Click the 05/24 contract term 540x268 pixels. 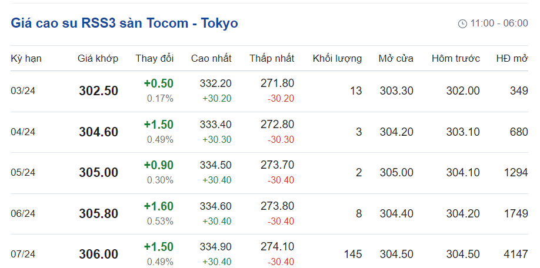[x=23, y=173]
